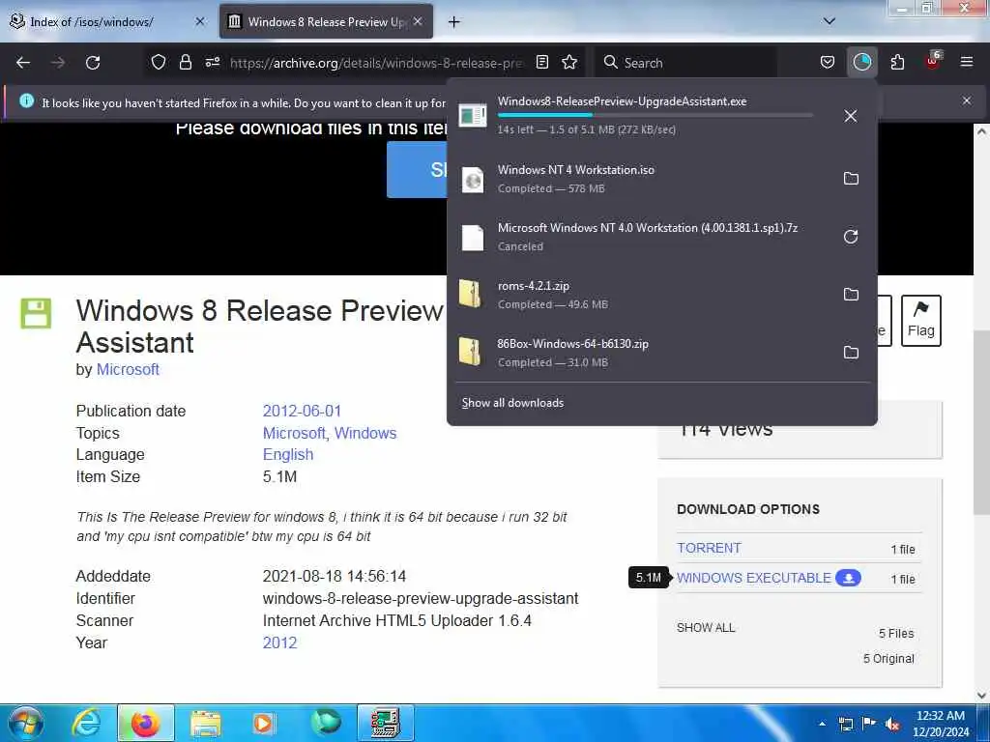Flag this archive item
This screenshot has width=990, height=742.
(920, 321)
